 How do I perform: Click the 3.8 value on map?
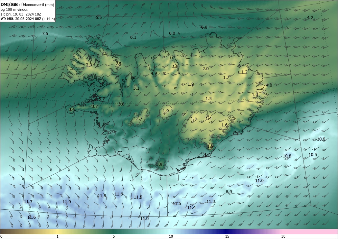click(x=121, y=104)
